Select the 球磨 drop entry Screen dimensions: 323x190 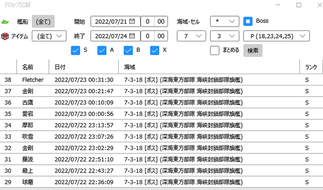tap(161, 182)
